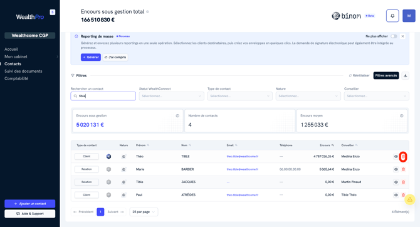Open the notifications bell
This screenshot has height=227, width=420.
pos(392,16)
